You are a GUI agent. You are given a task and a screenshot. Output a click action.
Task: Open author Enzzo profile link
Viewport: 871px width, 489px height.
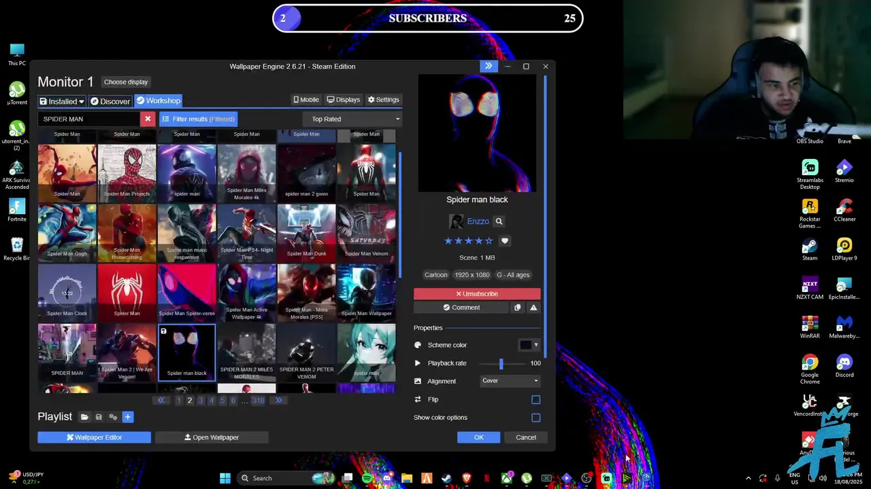coord(478,221)
